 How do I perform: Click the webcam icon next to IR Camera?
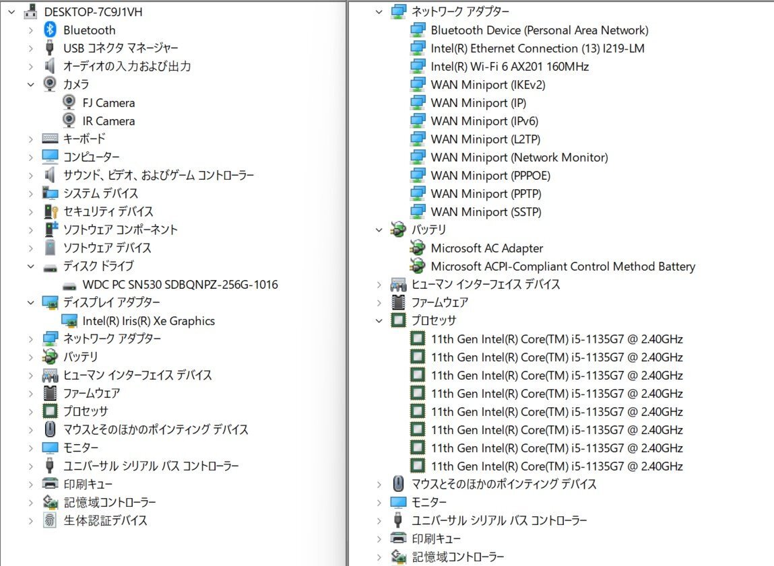pos(69,120)
